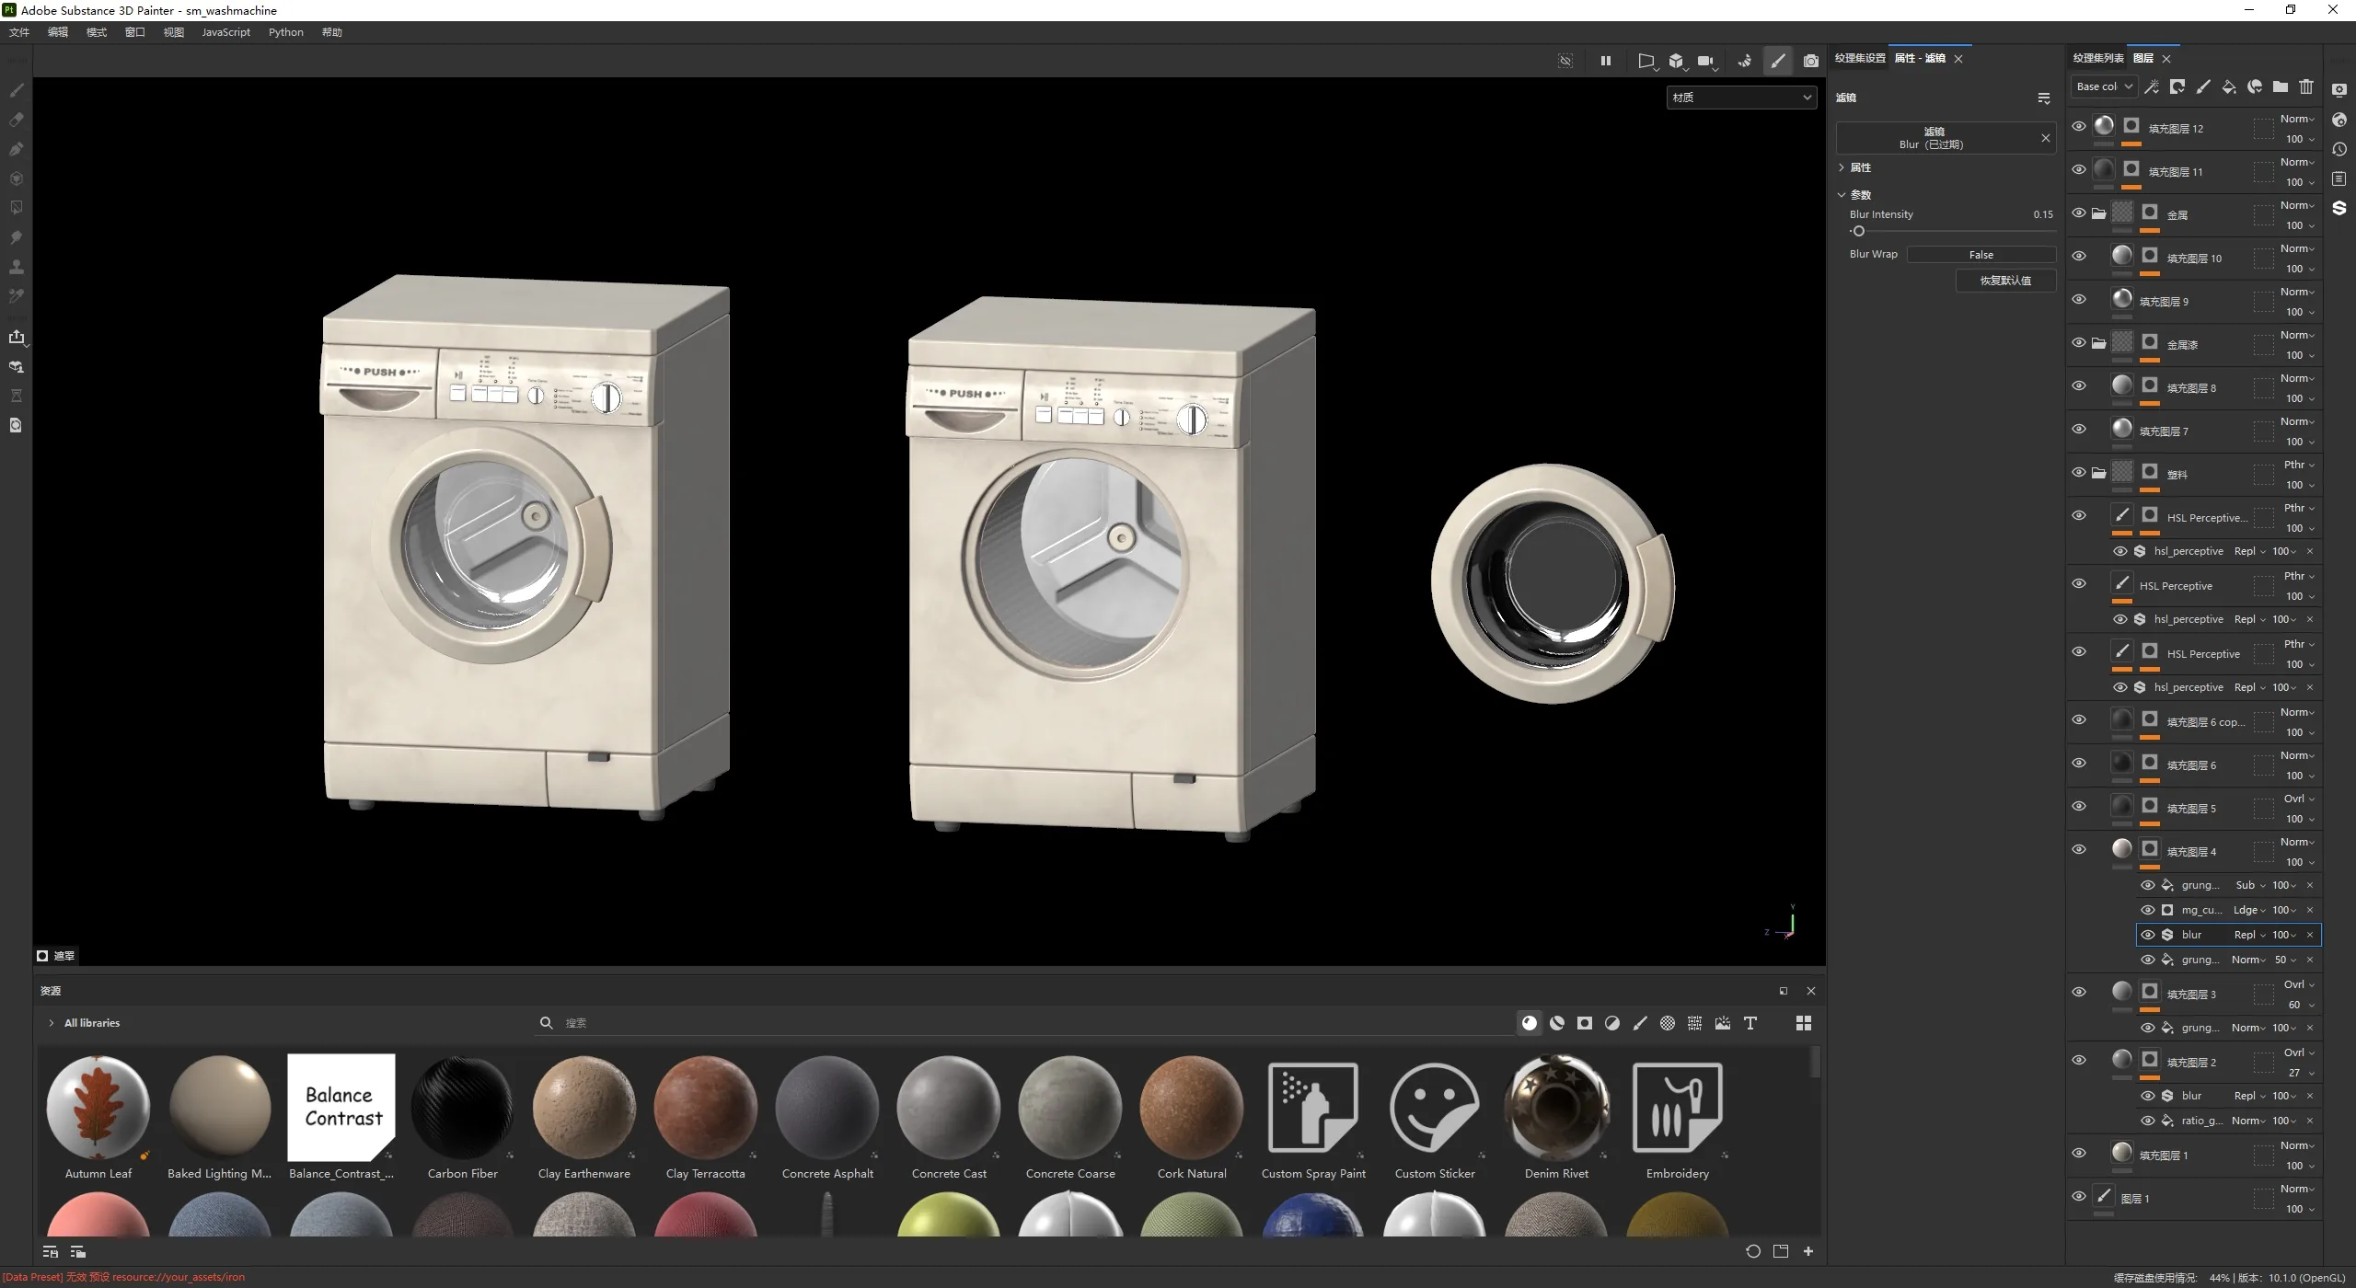Select the Smudge tool
Image resolution: width=2356 pixels, height=1288 pixels.
[x=16, y=237]
